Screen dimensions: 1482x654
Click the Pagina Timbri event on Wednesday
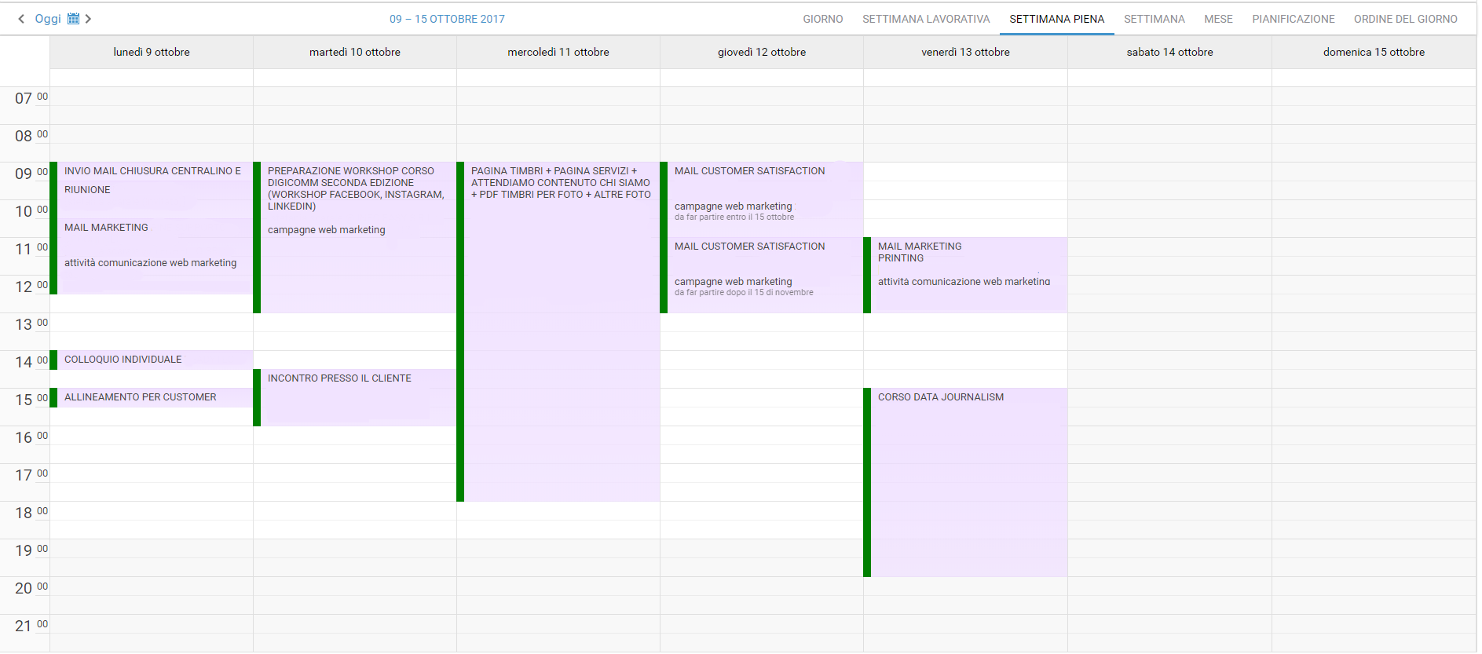click(560, 182)
